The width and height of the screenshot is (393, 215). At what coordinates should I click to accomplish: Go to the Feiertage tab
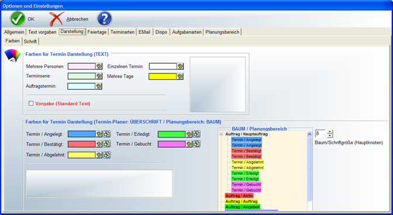pos(97,32)
